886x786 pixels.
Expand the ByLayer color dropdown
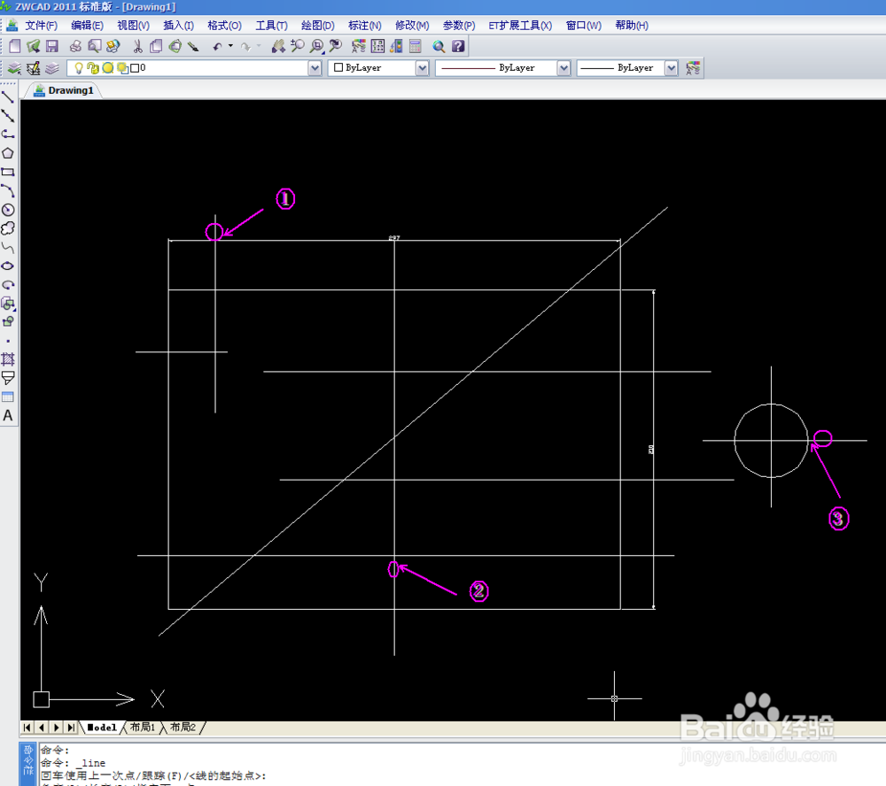tap(422, 68)
